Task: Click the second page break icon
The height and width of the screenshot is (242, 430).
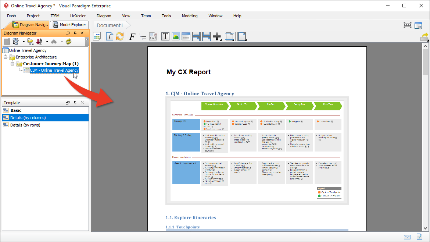Action: point(207,36)
